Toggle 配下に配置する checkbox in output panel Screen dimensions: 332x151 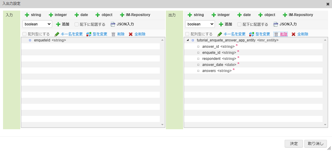point(239,24)
